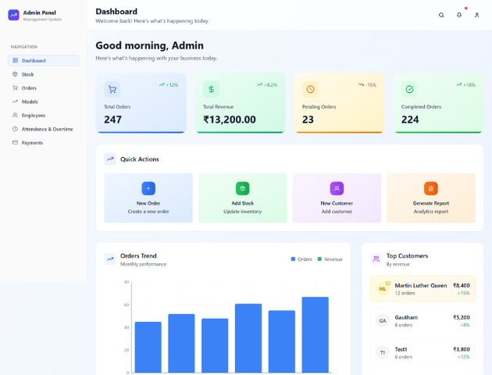Click the Employees people icon in sidebar

[x=15, y=115]
